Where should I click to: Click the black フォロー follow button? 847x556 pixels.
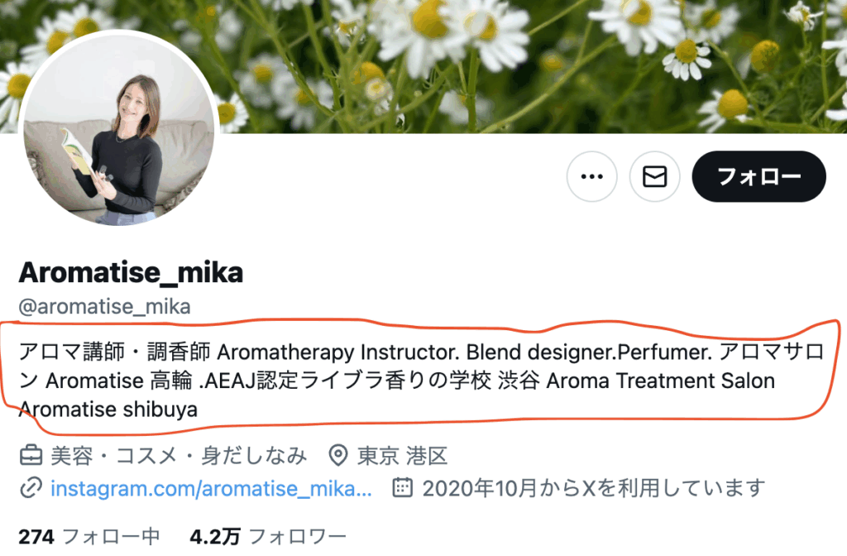759,177
